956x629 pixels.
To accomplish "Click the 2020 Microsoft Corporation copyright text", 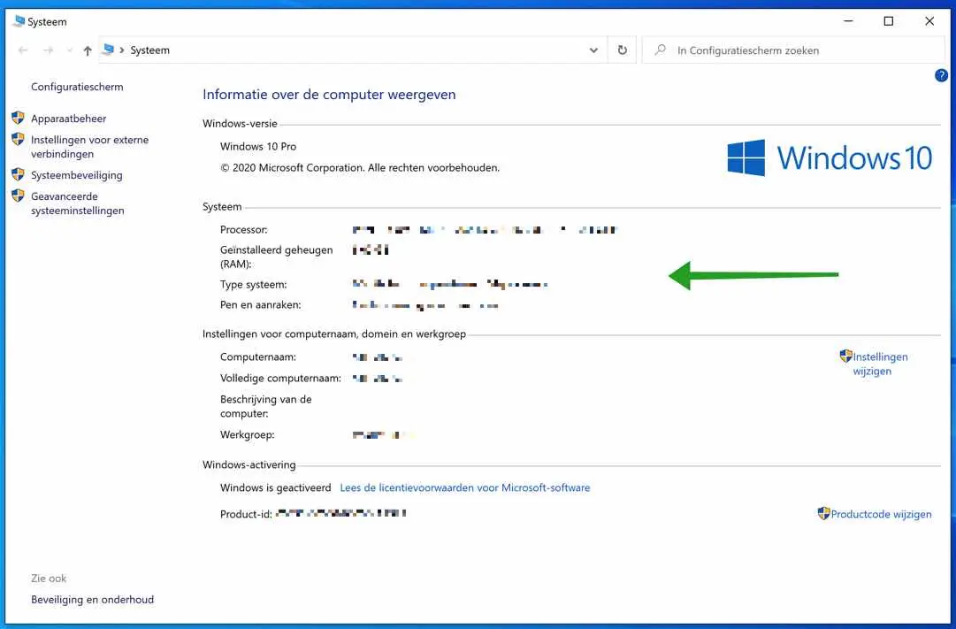I will 360,168.
